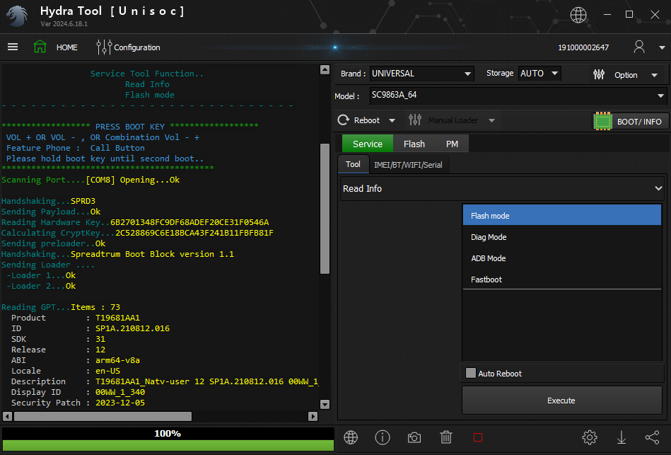This screenshot has width=671, height=455.
Task: Click the BOOT/ INFO button
Action: [630, 121]
